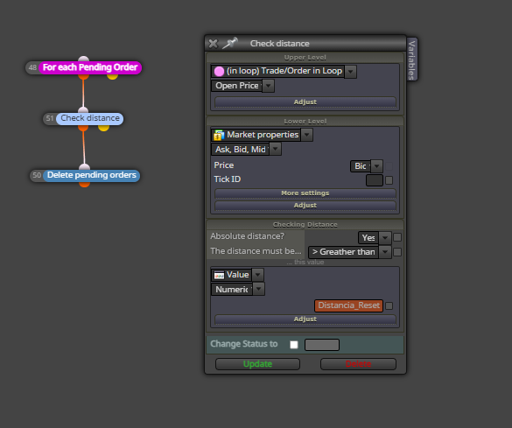Expand the Market properties dropdown
512x428 pixels.
tap(306, 135)
